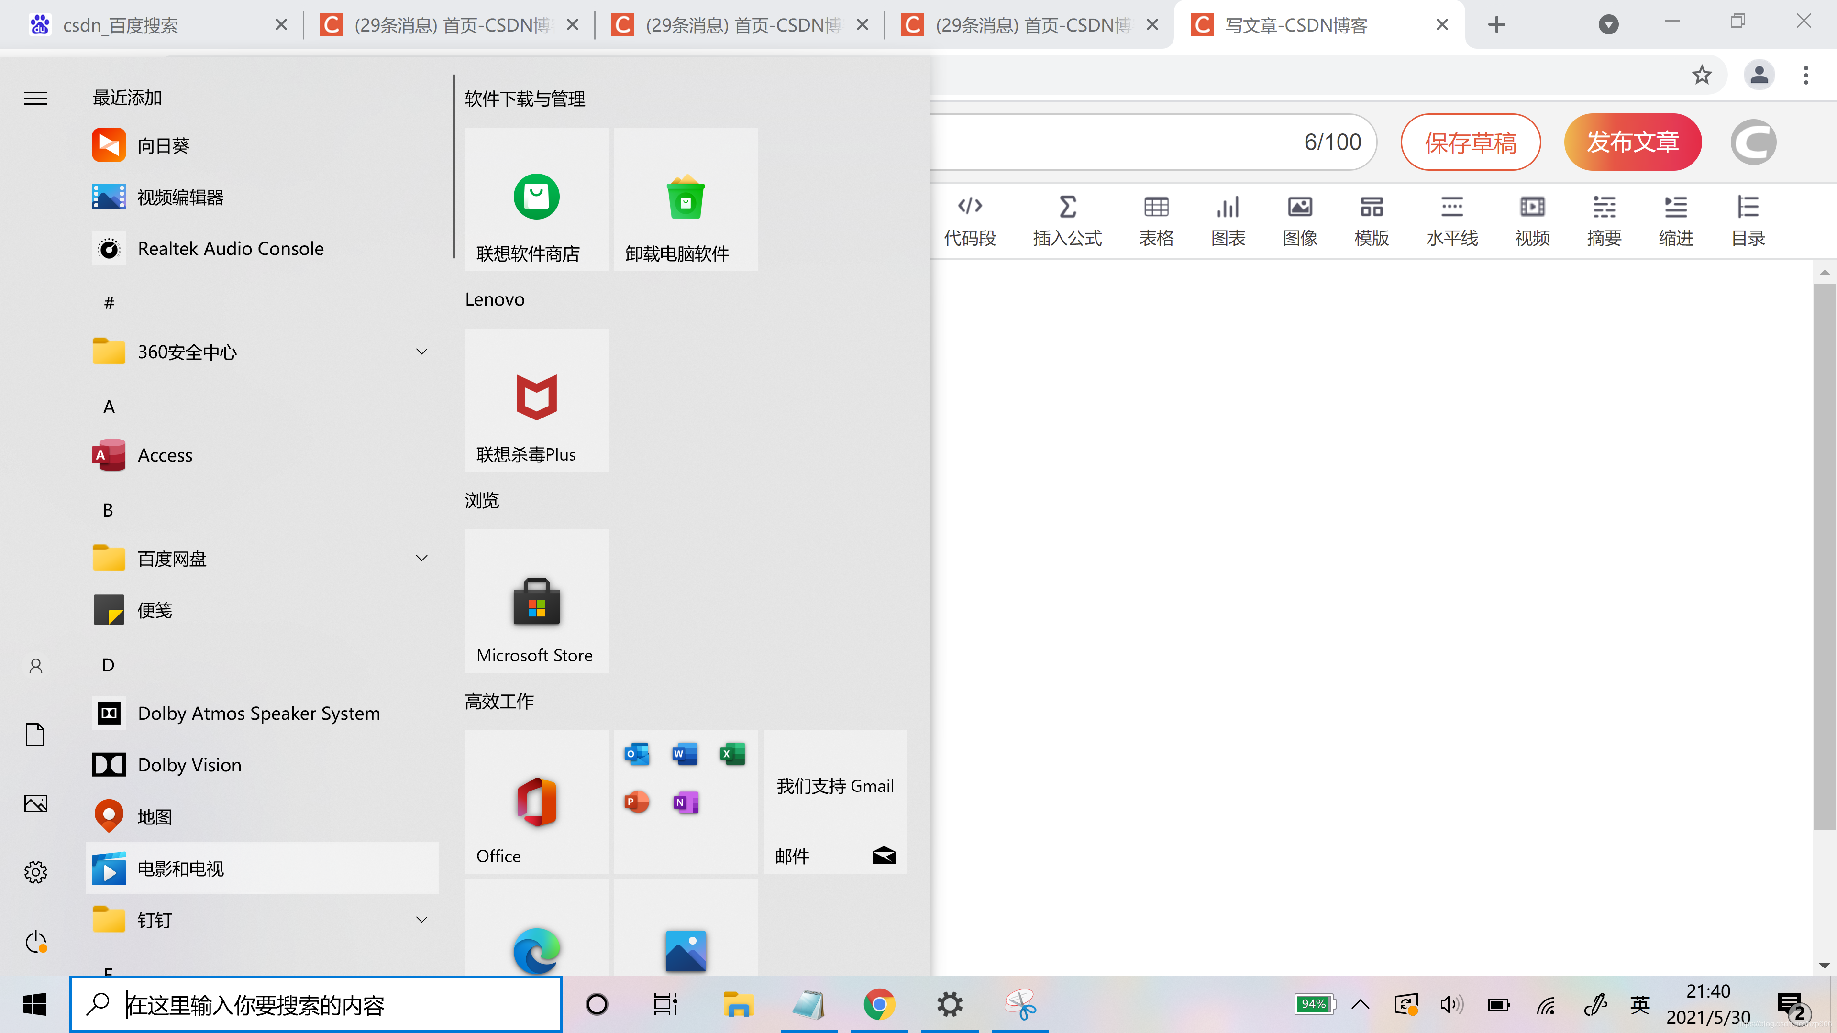Open Chrome tab search dropdown arrow
Screen dimensions: 1837x1033
click(1608, 25)
